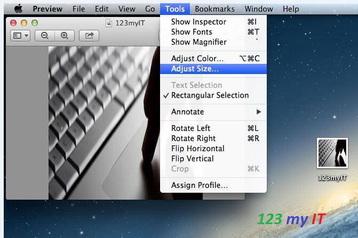Select Assign Profile...
Screen dimensions: 358x238
coord(213,185)
